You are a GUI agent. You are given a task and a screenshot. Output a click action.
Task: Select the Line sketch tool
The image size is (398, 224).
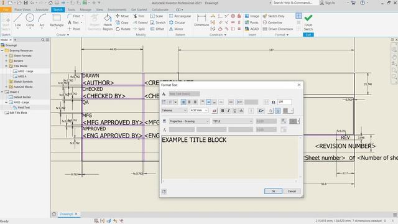pos(18,21)
